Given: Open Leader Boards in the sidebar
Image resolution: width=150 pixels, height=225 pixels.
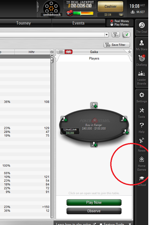Looking at the screenshot, I should click(141, 78).
